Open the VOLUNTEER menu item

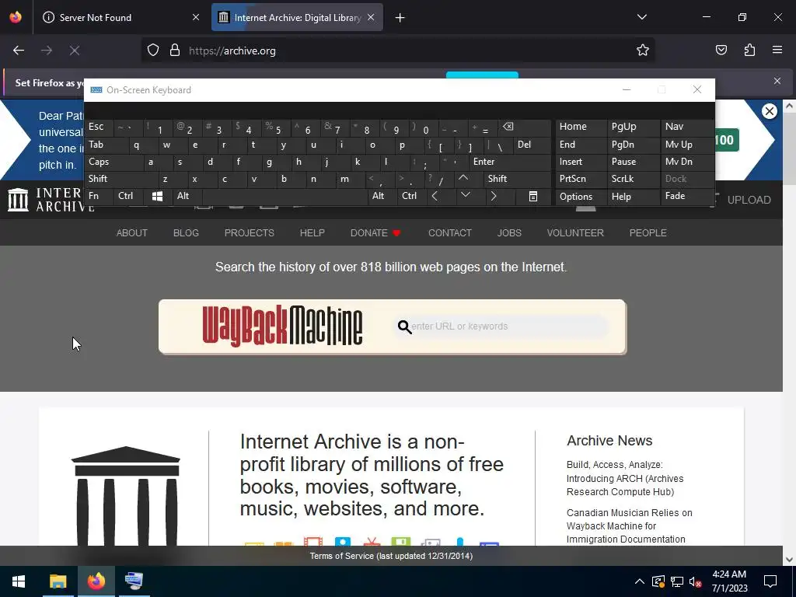[x=575, y=233]
